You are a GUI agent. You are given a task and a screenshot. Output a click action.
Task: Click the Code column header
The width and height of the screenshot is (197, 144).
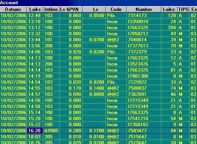[x=116, y=9]
